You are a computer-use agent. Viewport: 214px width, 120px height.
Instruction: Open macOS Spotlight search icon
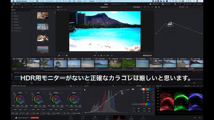(194, 1)
